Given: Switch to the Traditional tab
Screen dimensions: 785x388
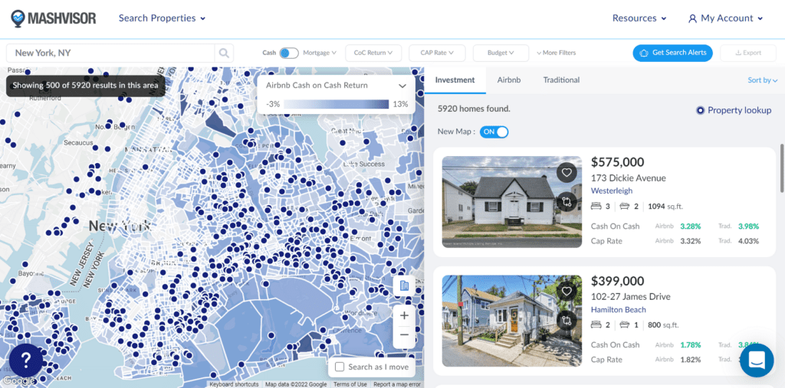Looking at the screenshot, I should [x=561, y=80].
